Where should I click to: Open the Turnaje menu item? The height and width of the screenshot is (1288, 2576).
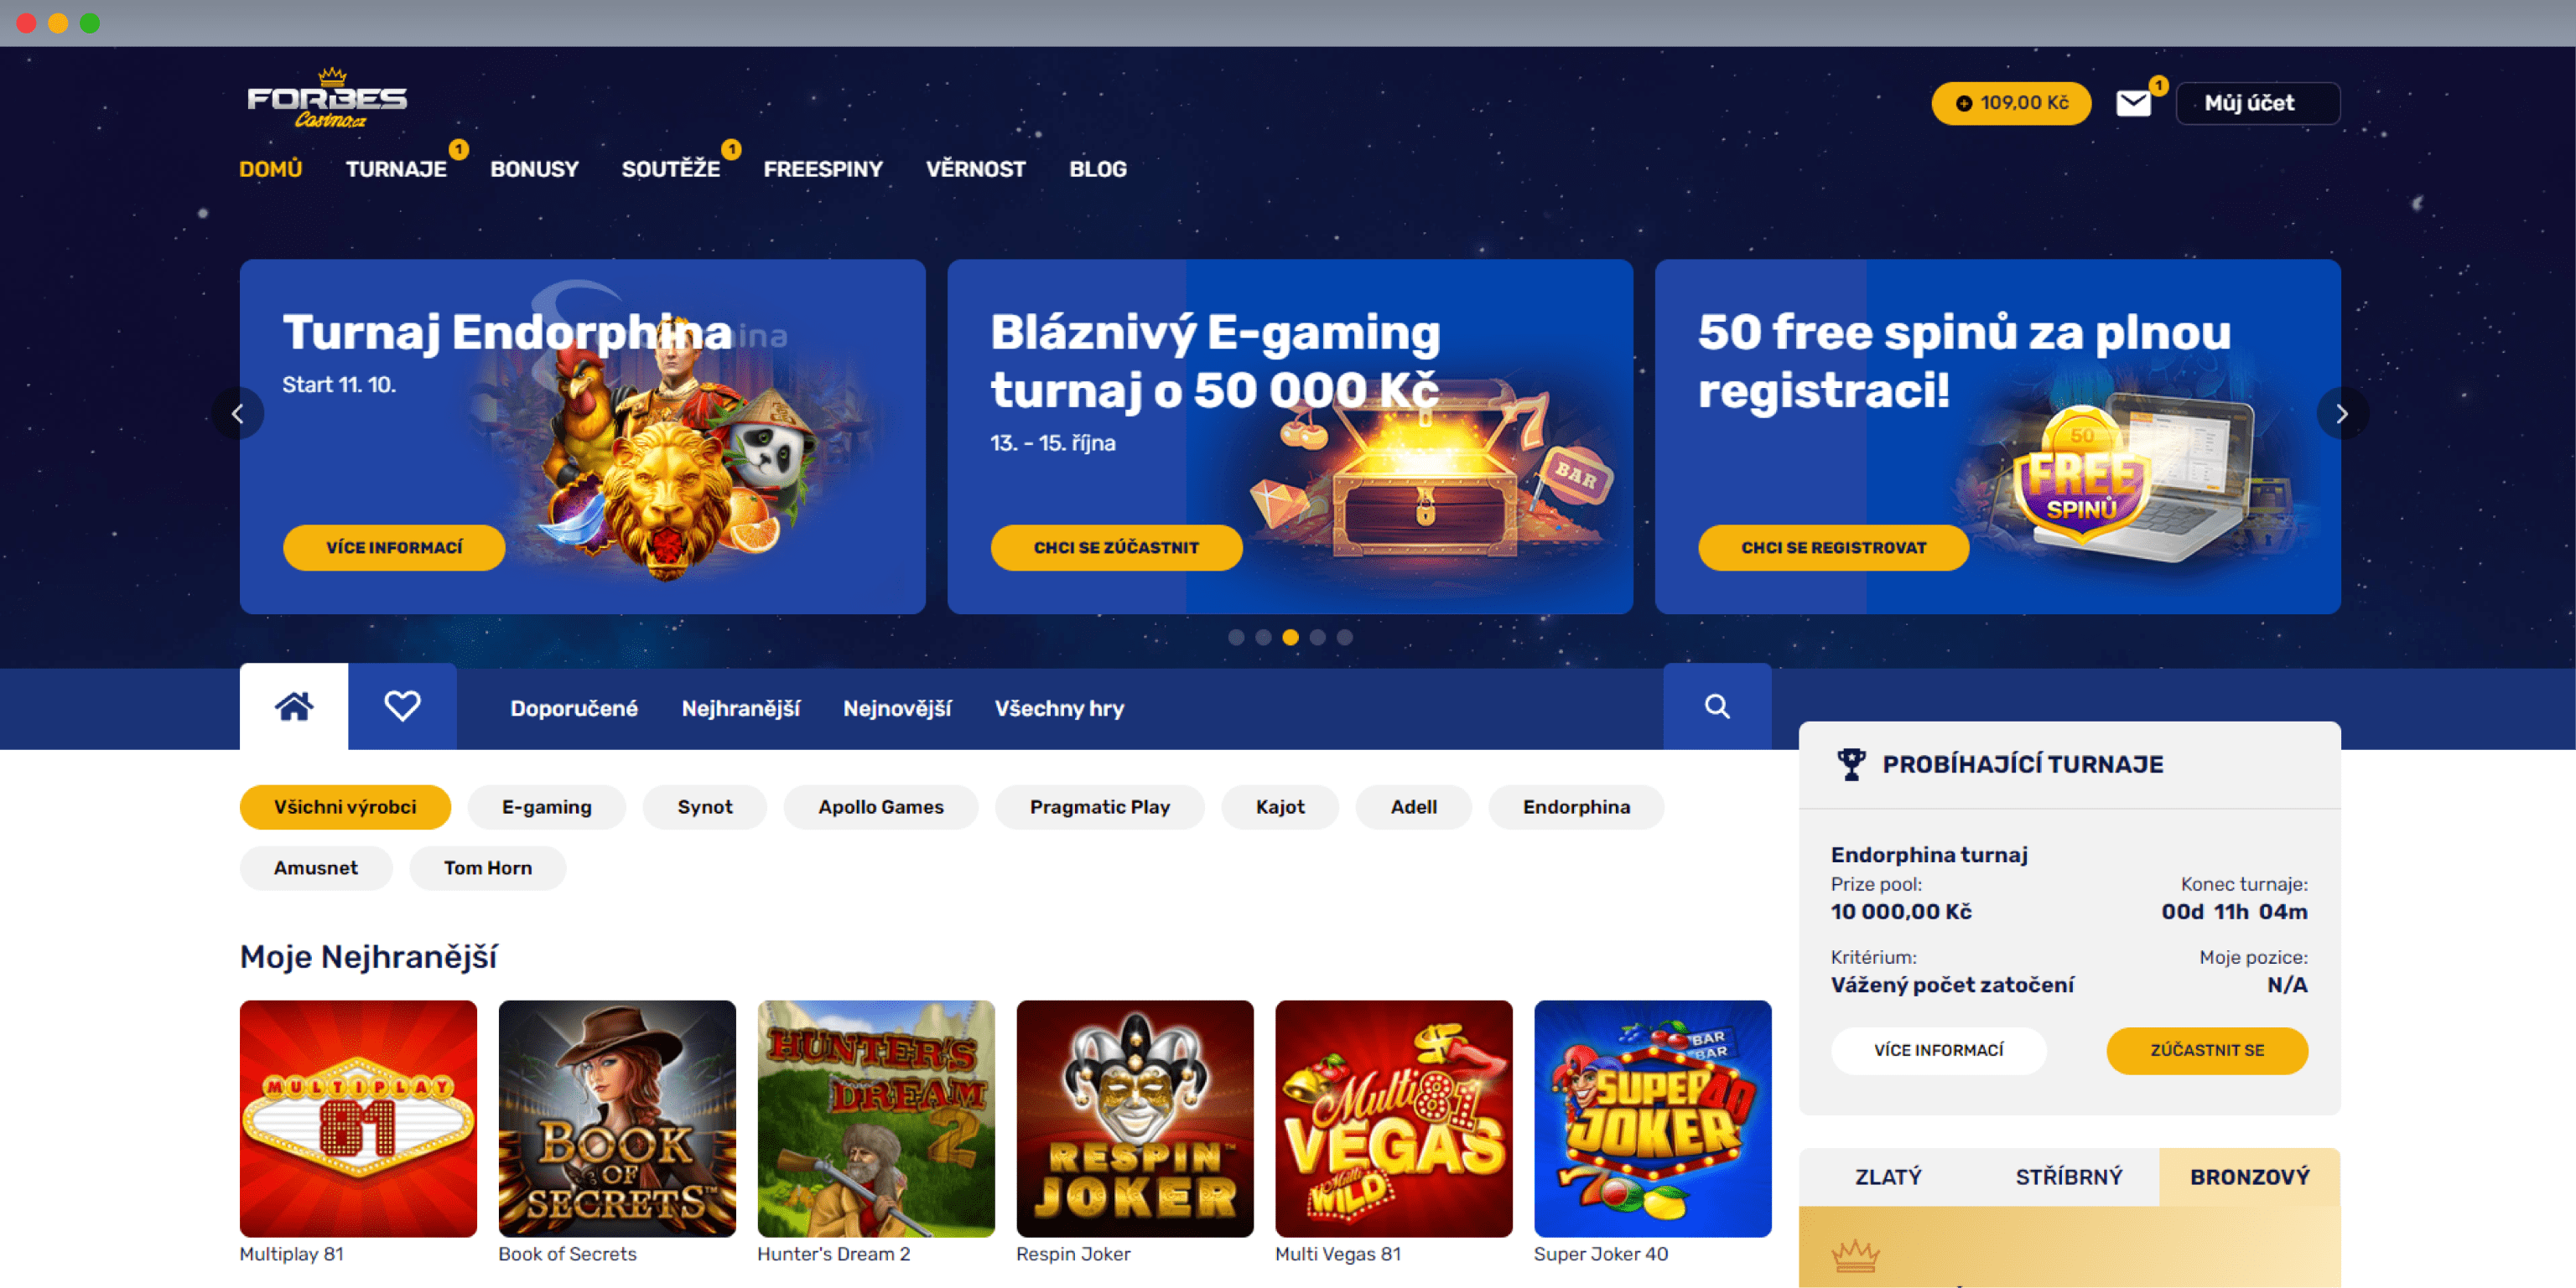396,169
